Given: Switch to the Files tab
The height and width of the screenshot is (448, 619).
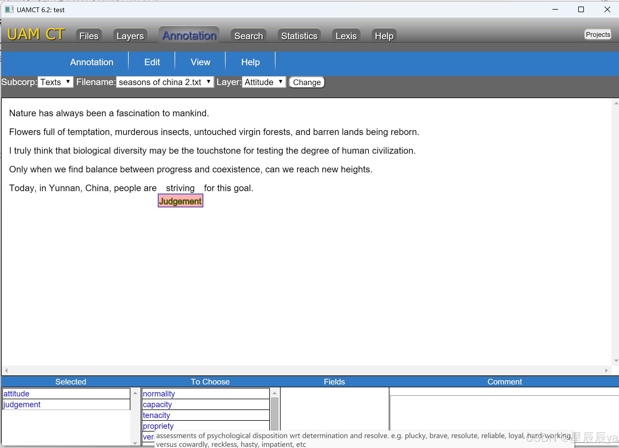Looking at the screenshot, I should point(88,35).
